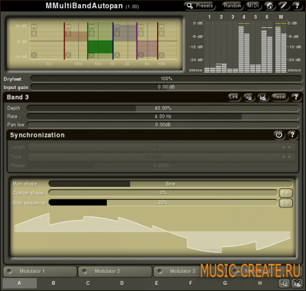Edit the Step sequencer
The height and width of the screenshot is (291, 306).
click(286, 203)
